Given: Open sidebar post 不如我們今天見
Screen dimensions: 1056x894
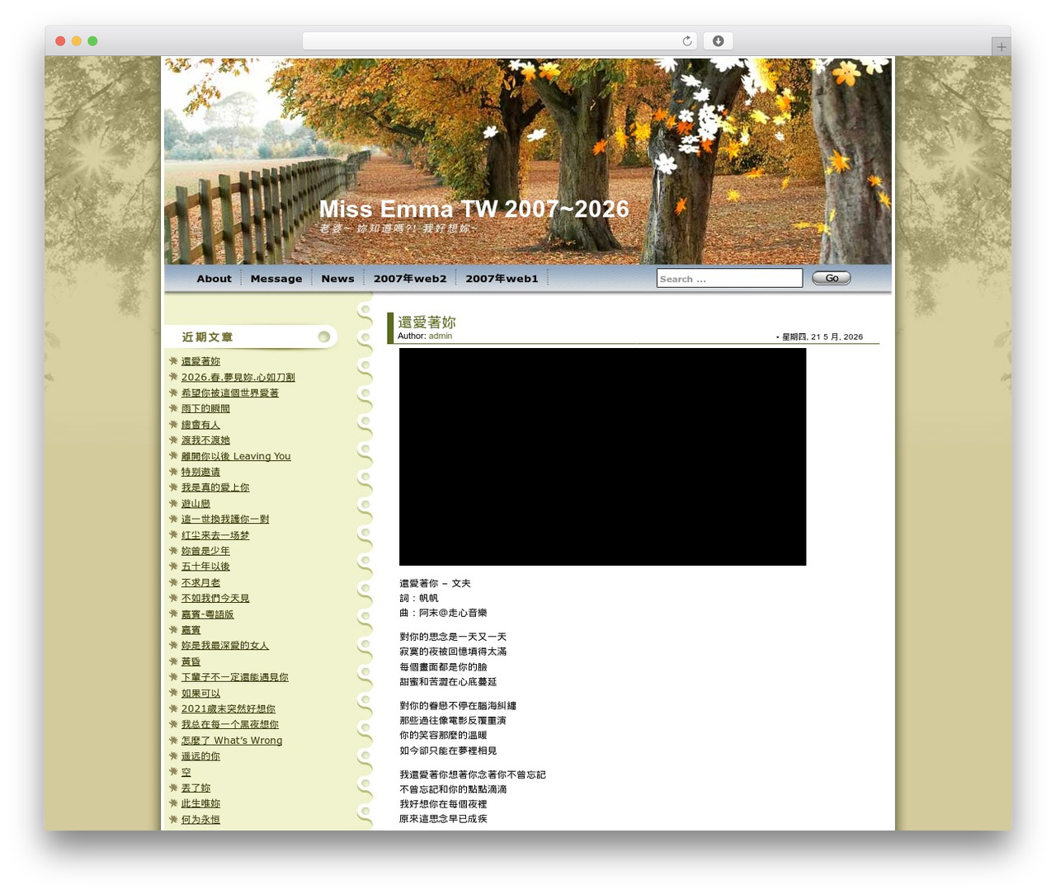Looking at the screenshot, I should point(215,598).
